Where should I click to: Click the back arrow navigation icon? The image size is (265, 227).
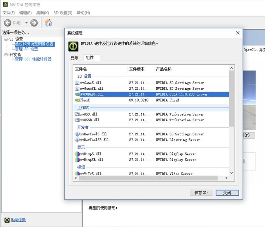(8, 23)
